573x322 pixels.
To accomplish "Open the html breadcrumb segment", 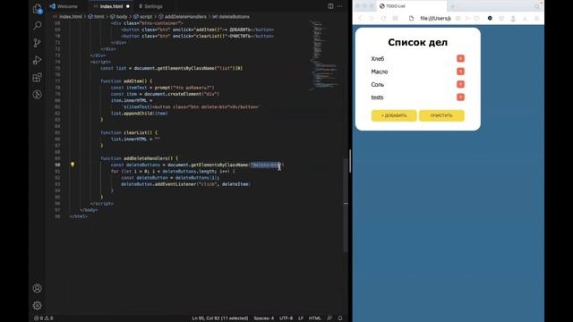I will [x=96, y=17].
